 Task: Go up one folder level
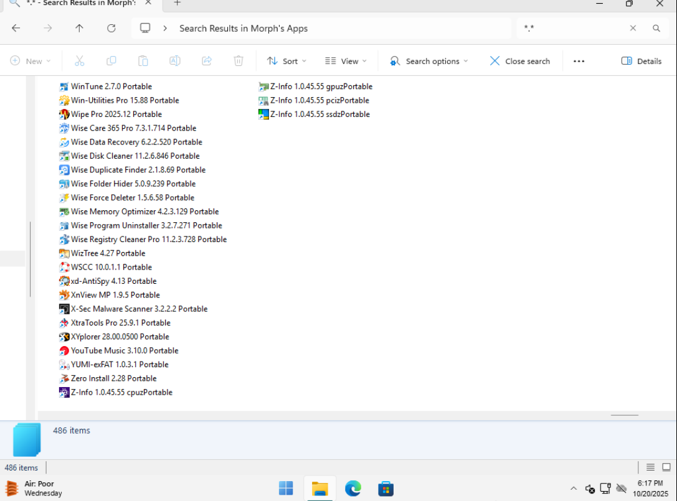pos(79,28)
